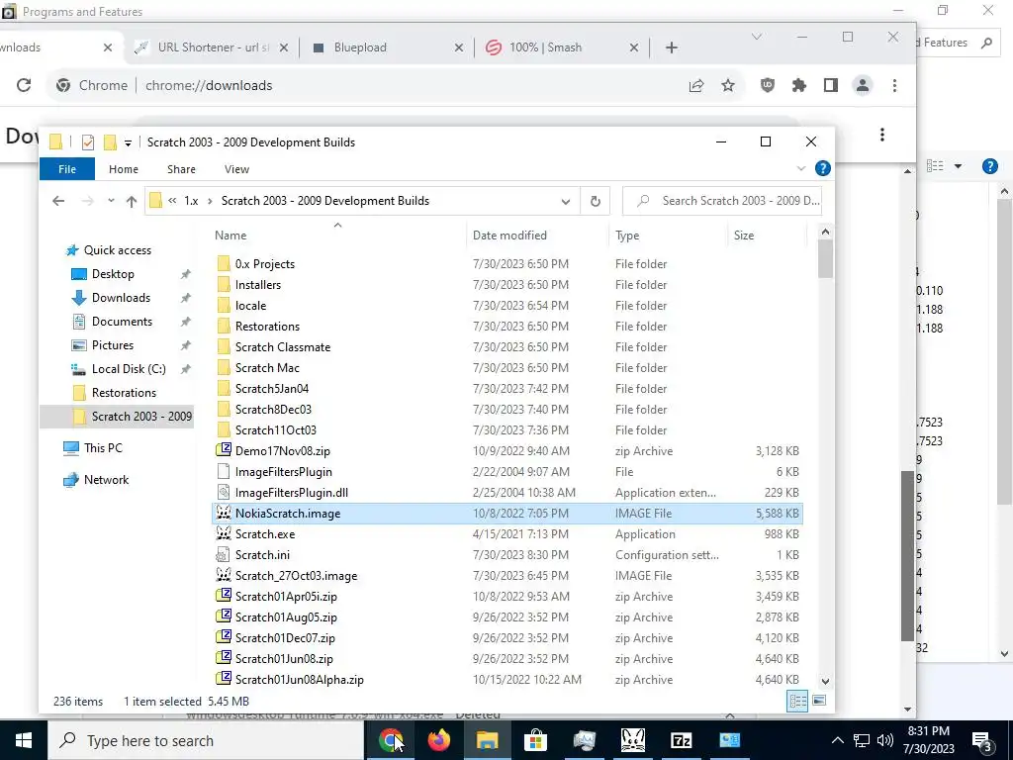Open the notification center icon
Viewport: 1013px width, 760px height.
coord(982,740)
